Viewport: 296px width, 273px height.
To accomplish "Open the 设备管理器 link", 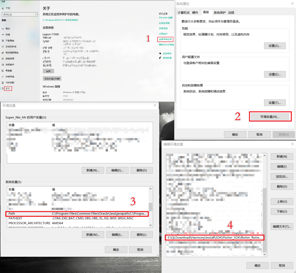I will [x=164, y=23].
